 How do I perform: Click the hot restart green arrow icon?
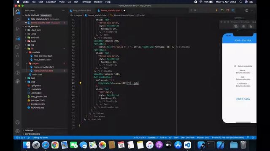[222, 10]
